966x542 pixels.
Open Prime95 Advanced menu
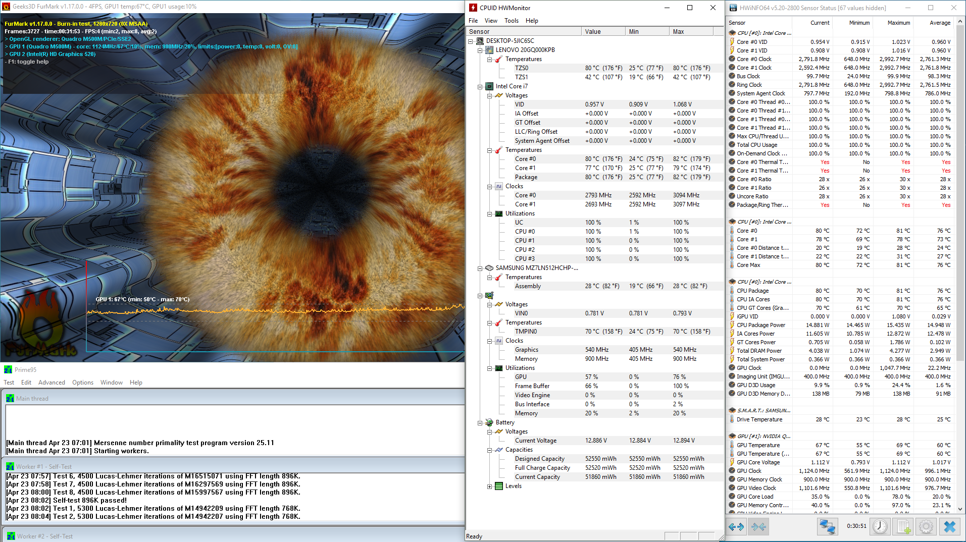pos(52,383)
